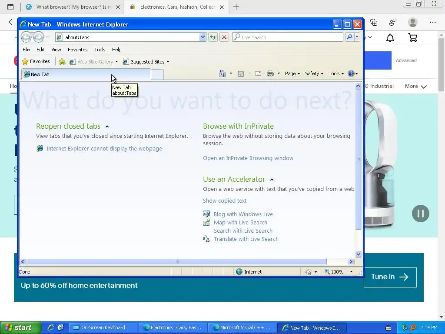Open the Help menu

[116, 50]
